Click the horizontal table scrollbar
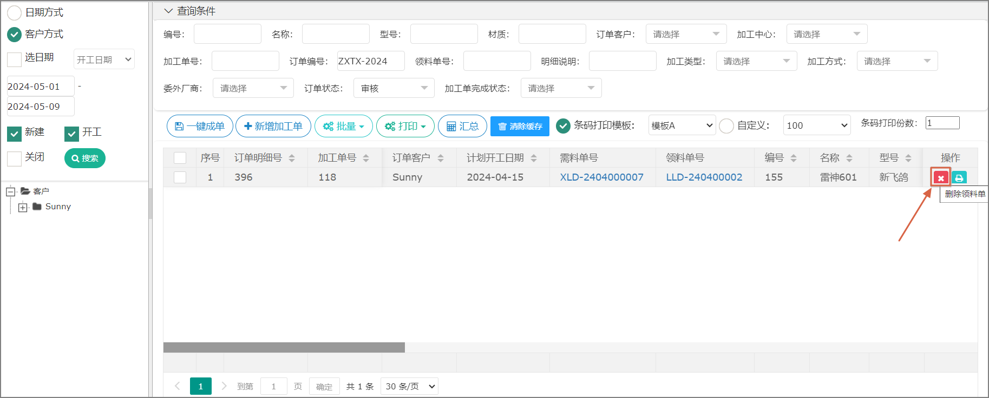The height and width of the screenshot is (398, 989). pyautogui.click(x=284, y=347)
